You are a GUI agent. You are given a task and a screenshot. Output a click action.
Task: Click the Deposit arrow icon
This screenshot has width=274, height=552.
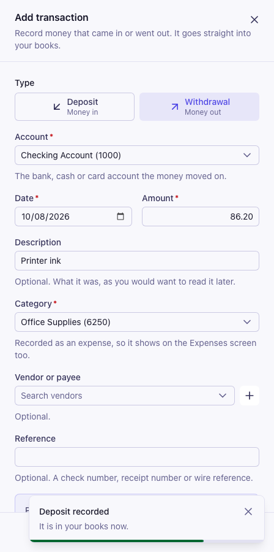tap(57, 107)
